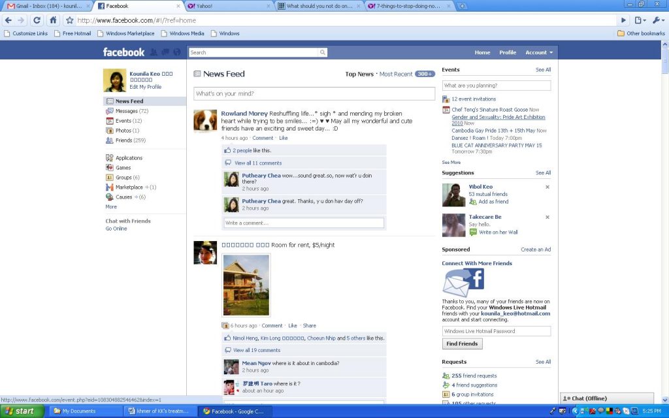This screenshot has height=418, width=669.
Task: Click the Applications sidebar icon
Action: (x=110, y=158)
